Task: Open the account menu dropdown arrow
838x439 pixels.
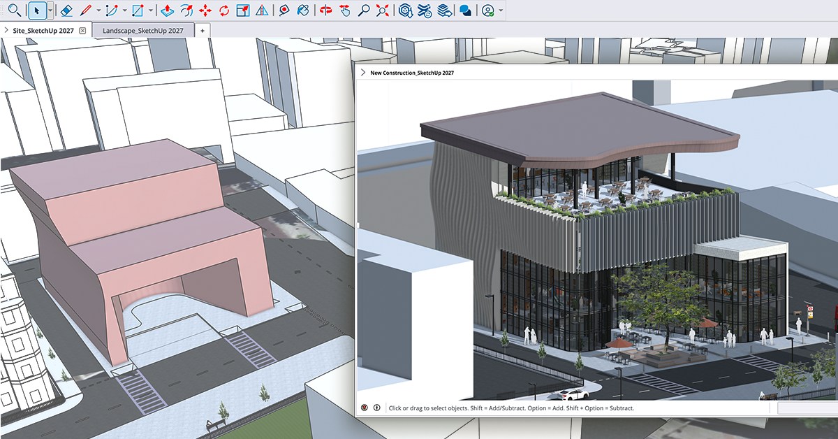Action: tap(501, 10)
